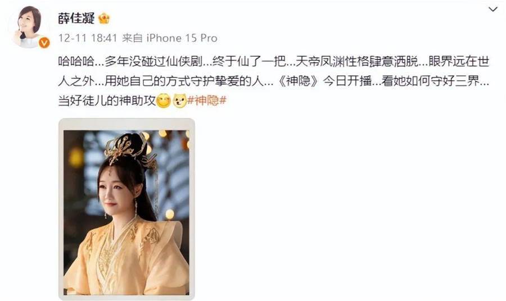Expand the post options chevron
506x301 pixels.
(x=493, y=10)
